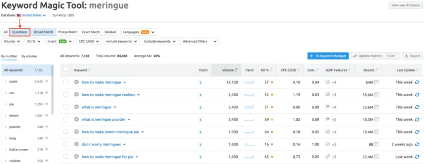Export the keyword list
This screenshot has width=424, height=164.
412,56
